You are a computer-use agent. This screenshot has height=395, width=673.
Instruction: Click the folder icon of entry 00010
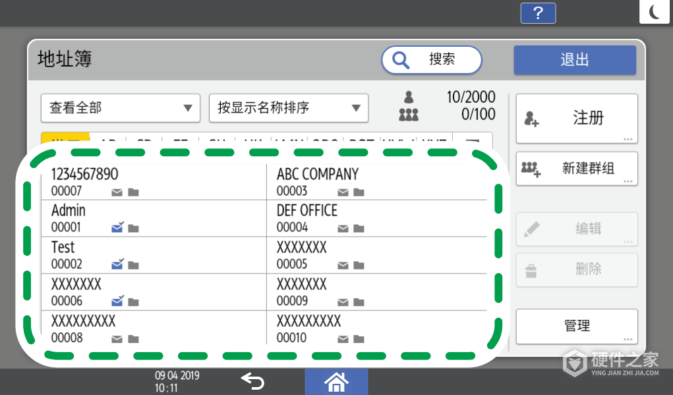tap(359, 339)
